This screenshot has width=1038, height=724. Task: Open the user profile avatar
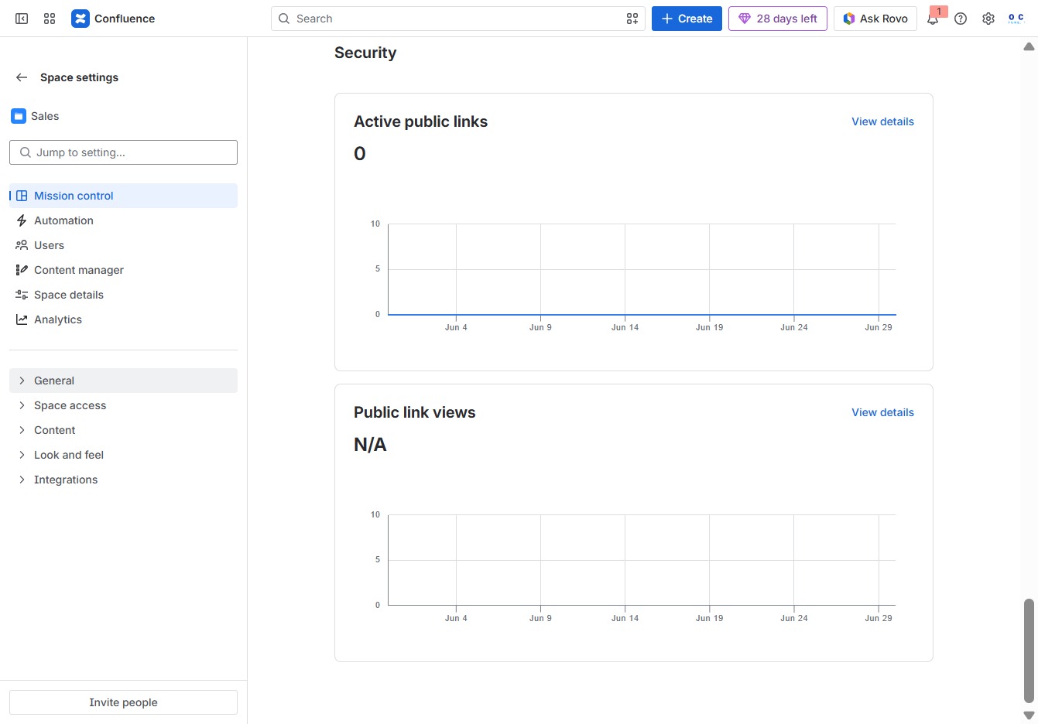pos(1016,19)
